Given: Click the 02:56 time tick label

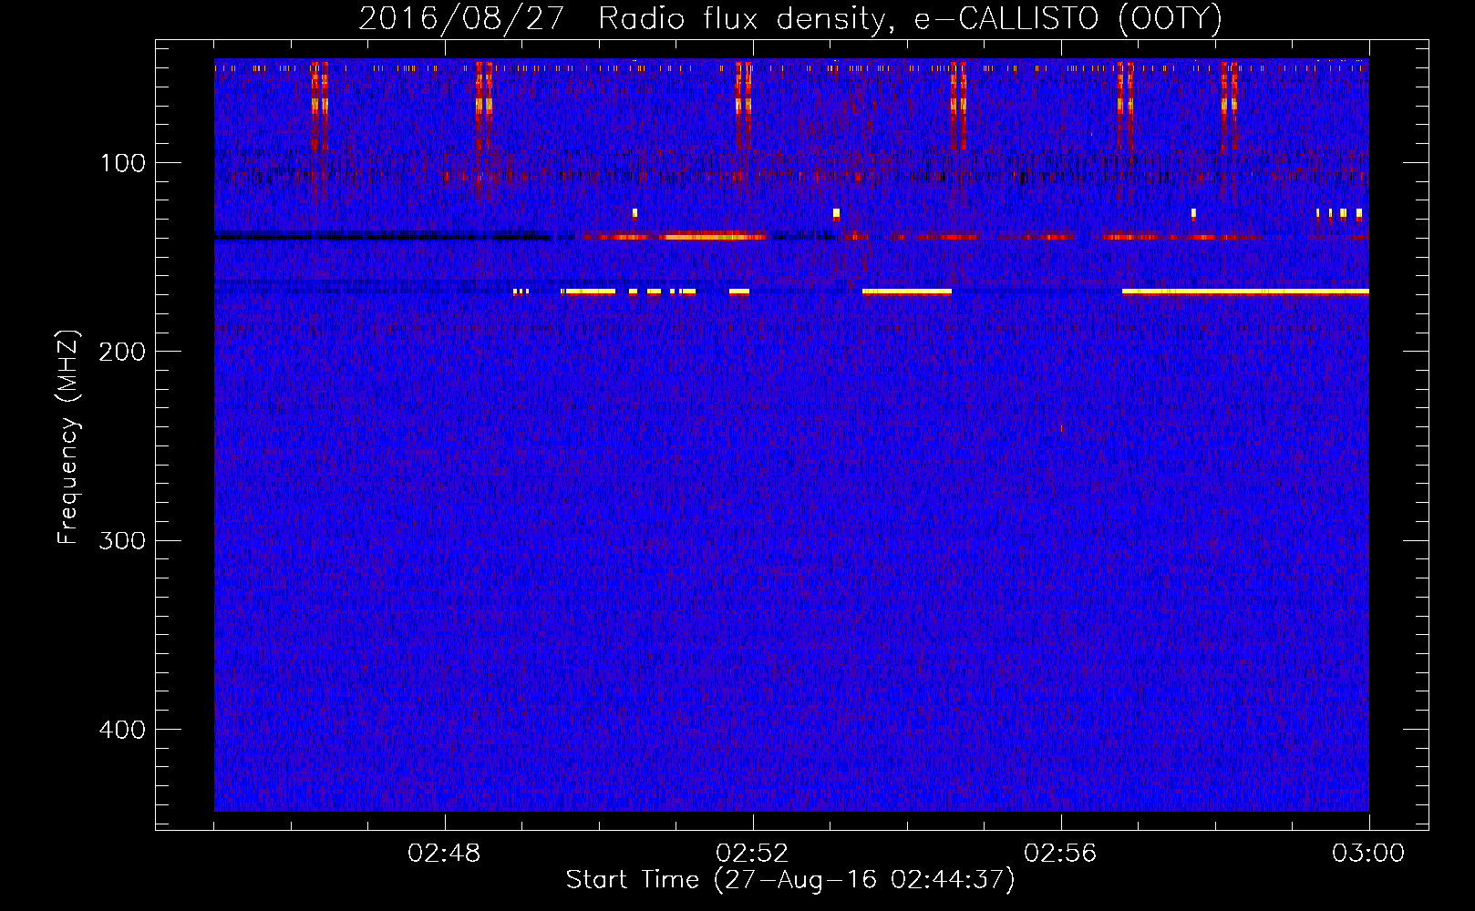Looking at the screenshot, I should pos(1060,854).
